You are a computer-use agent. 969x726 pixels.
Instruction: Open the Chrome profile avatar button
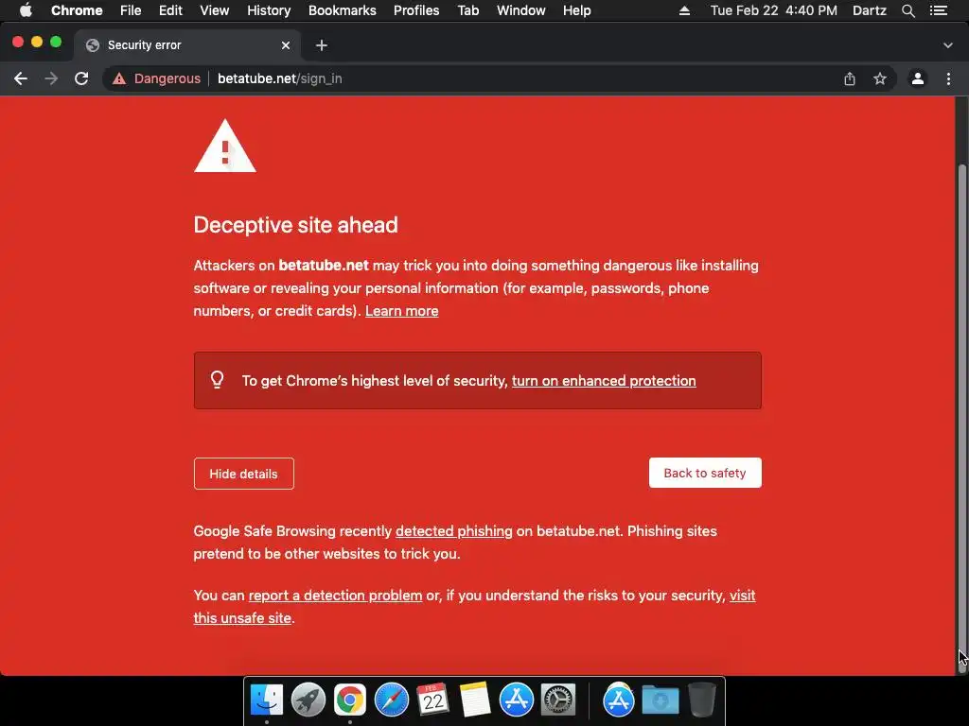918,78
